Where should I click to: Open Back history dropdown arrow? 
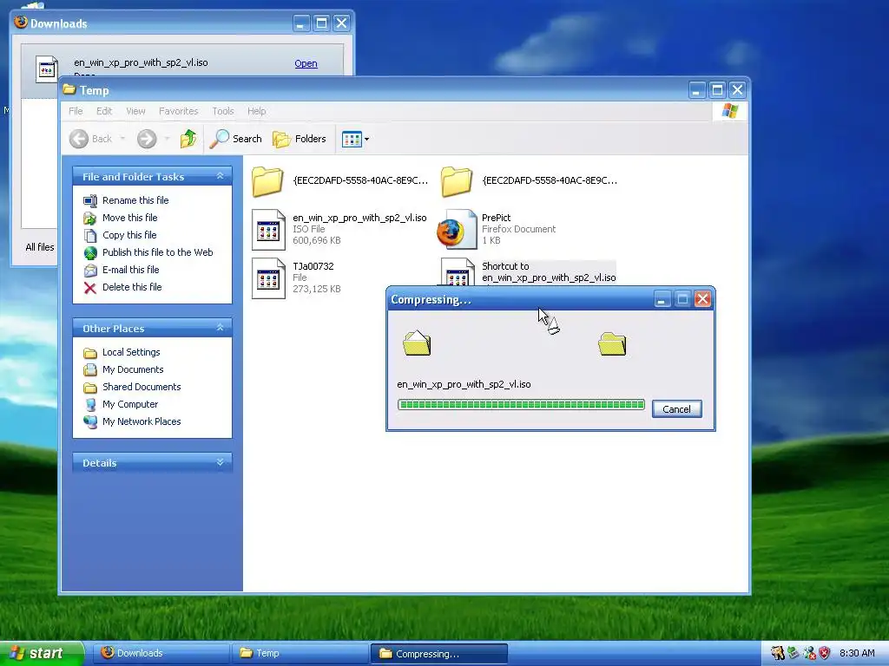[x=122, y=139]
